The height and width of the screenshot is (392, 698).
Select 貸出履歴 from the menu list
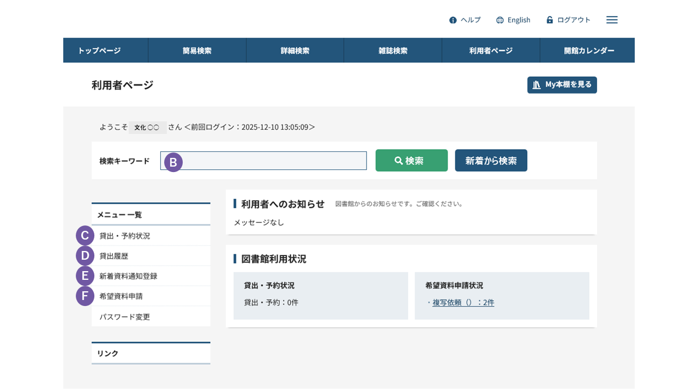(x=114, y=256)
